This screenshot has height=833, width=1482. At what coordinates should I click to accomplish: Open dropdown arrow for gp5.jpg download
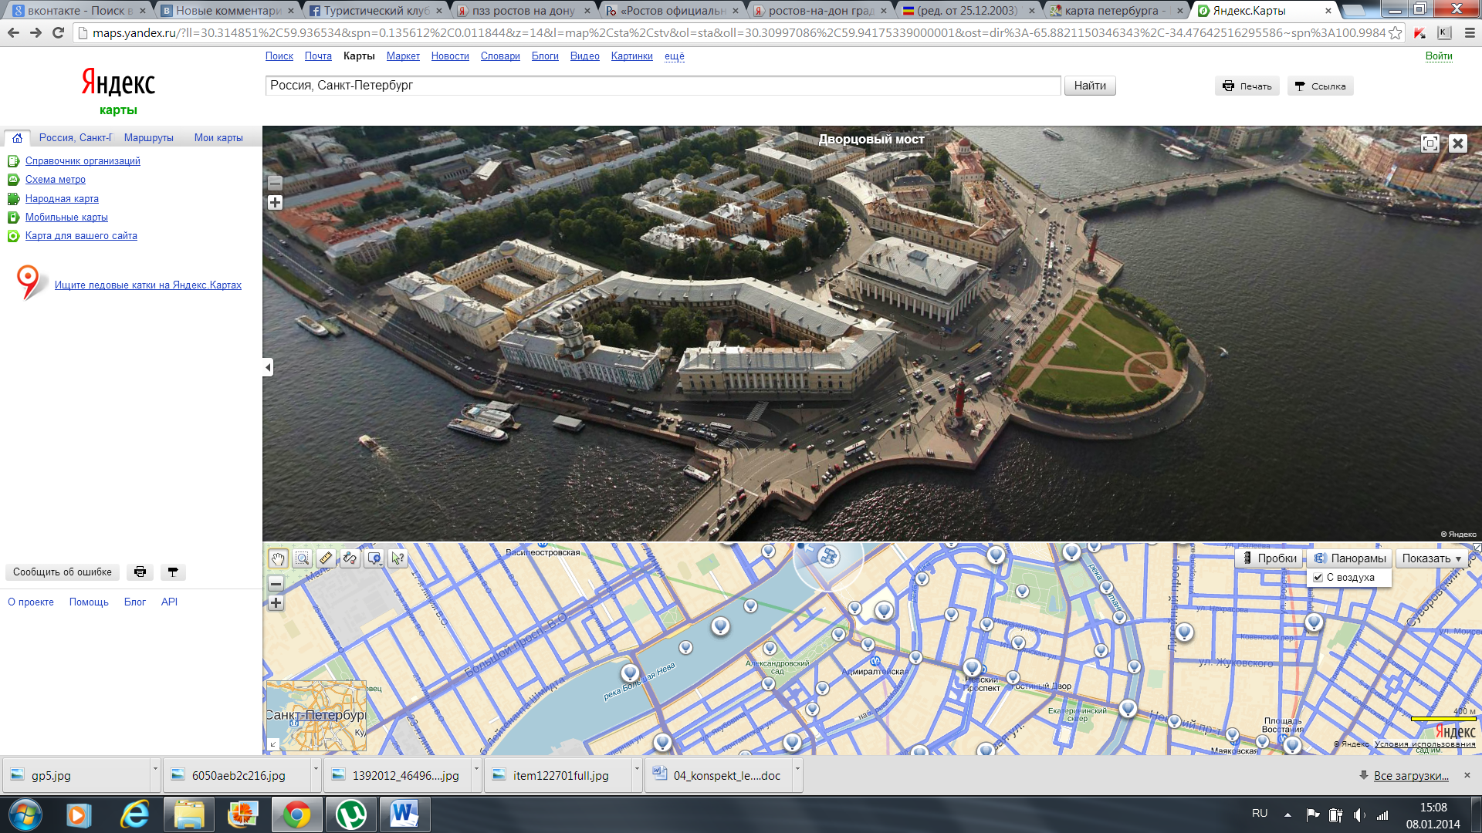point(155,769)
